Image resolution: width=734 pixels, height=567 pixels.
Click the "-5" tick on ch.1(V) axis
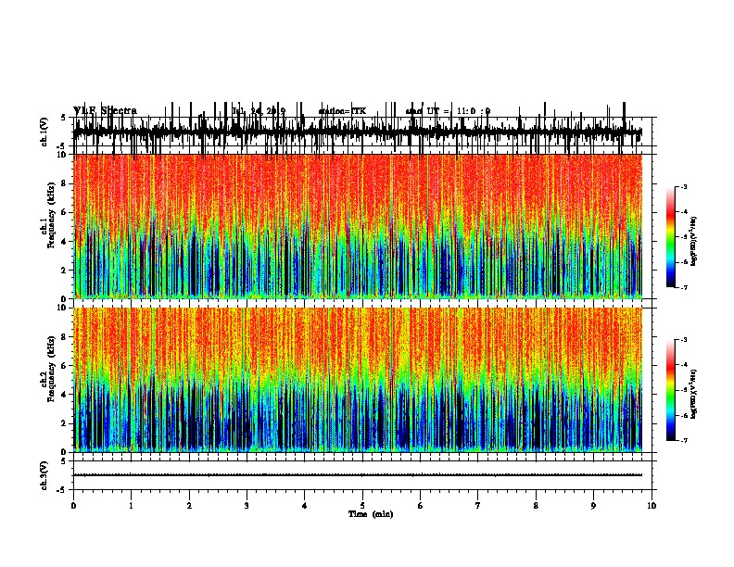tap(62, 146)
